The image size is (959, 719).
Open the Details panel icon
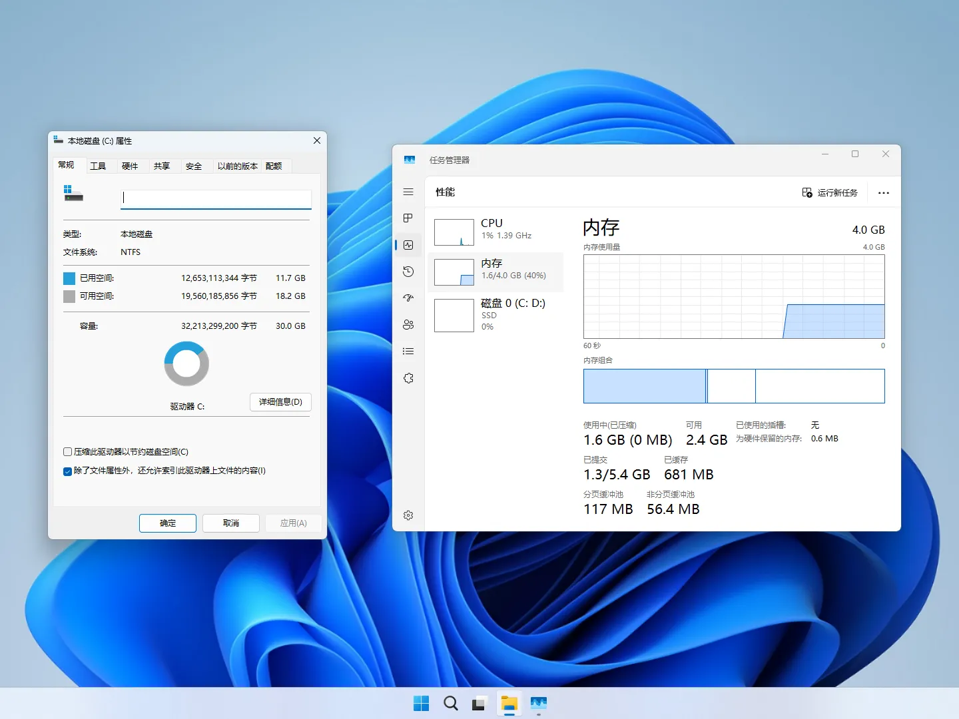(x=408, y=351)
